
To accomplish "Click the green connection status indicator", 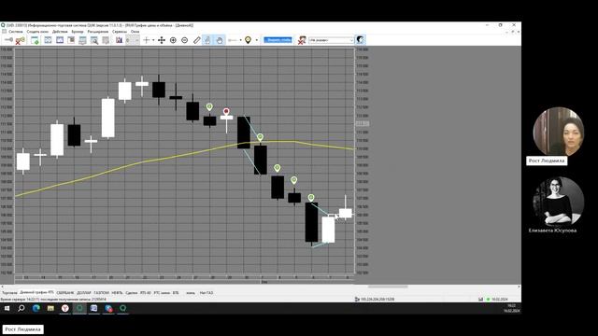I will [488, 300].
